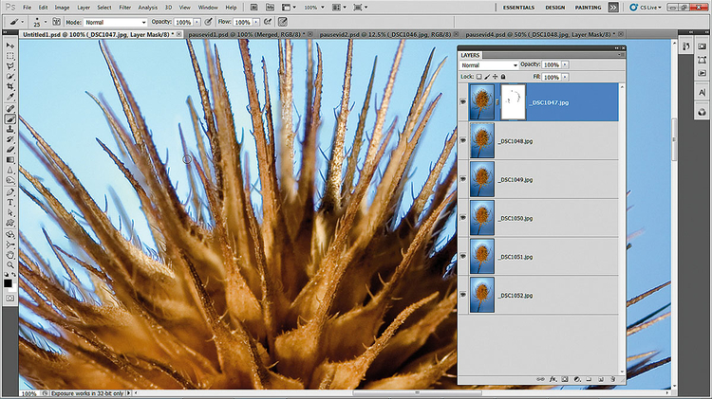
Task: Open Layers panel options menu
Action: point(620,55)
